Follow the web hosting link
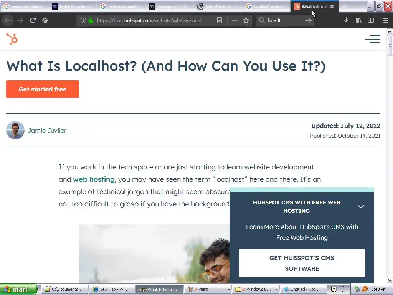Screen dimensions: 393x295 [94, 179]
